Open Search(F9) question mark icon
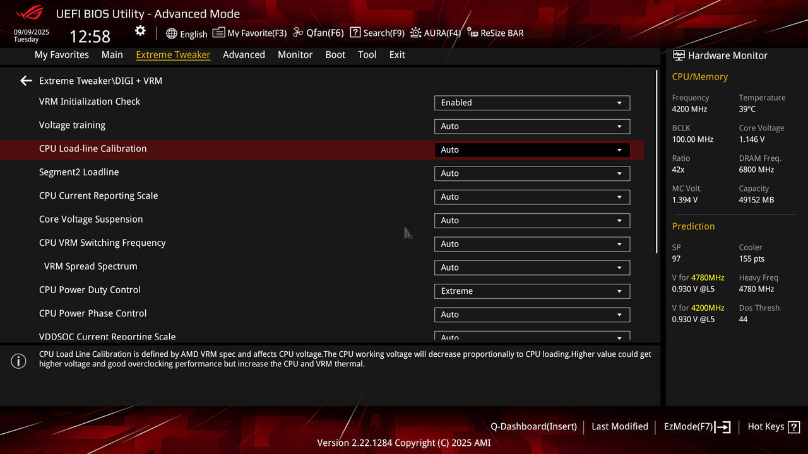 355,33
